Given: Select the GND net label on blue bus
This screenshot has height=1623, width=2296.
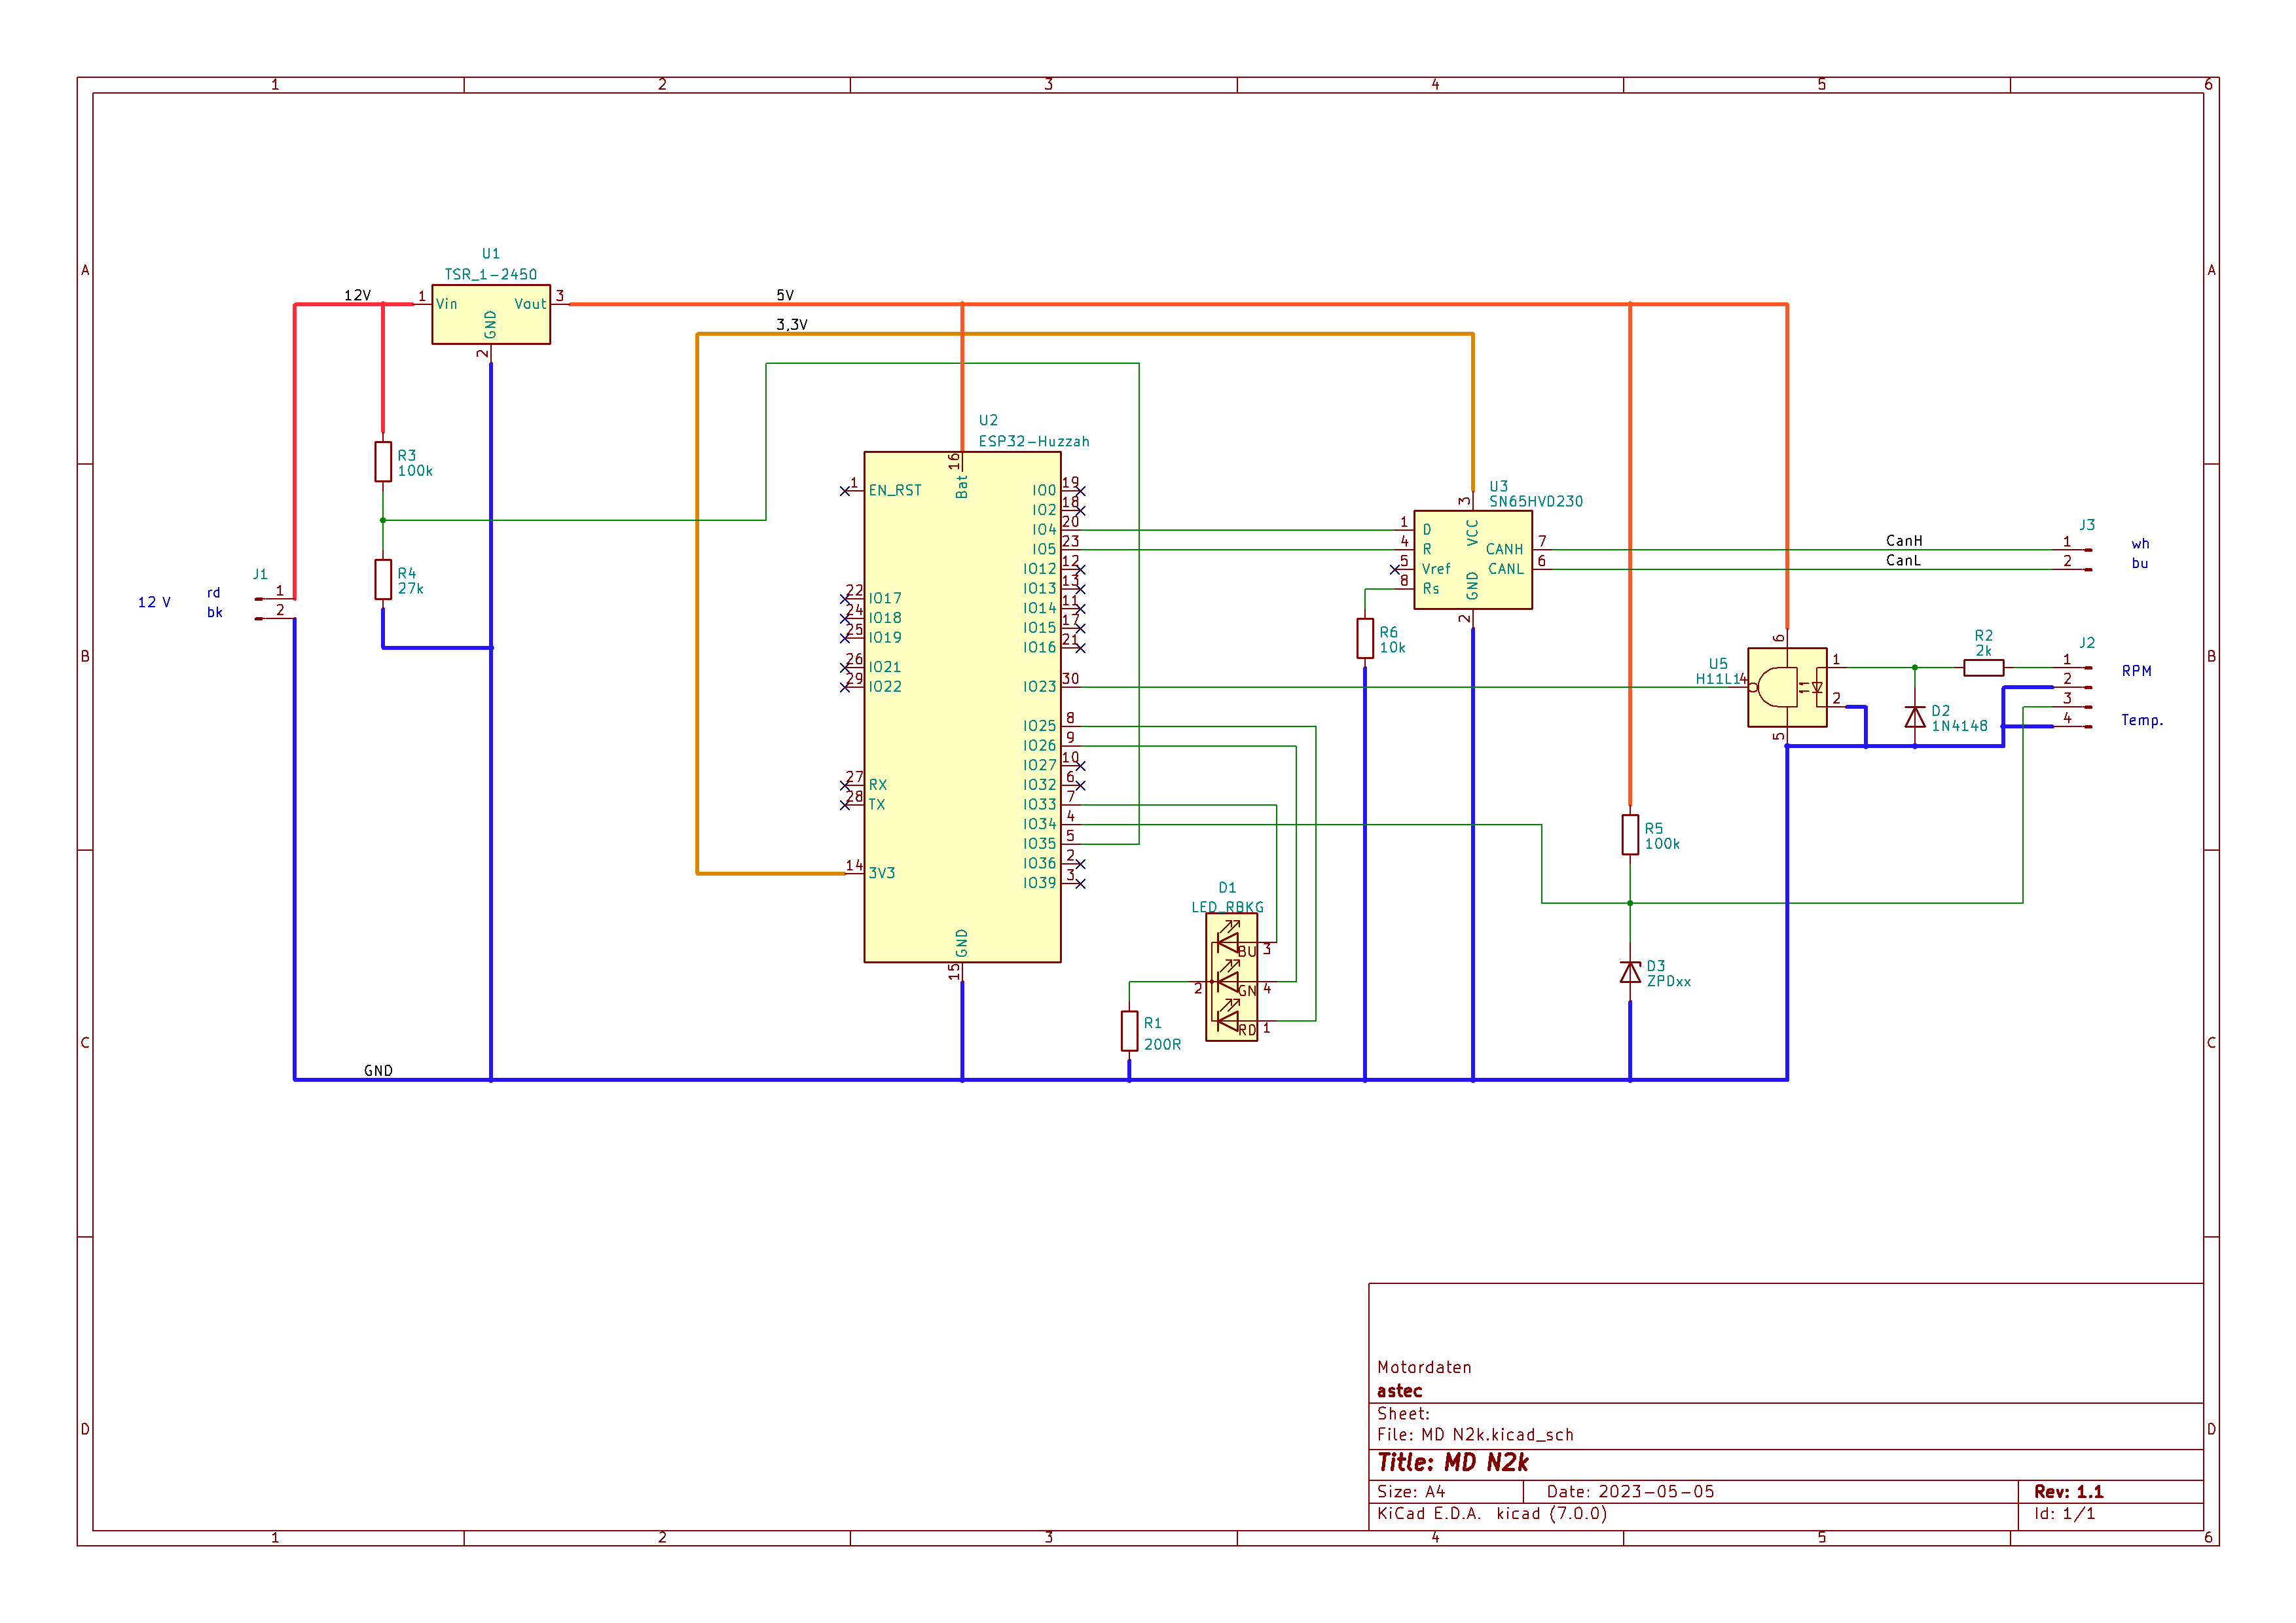Looking at the screenshot, I should click(x=378, y=1071).
